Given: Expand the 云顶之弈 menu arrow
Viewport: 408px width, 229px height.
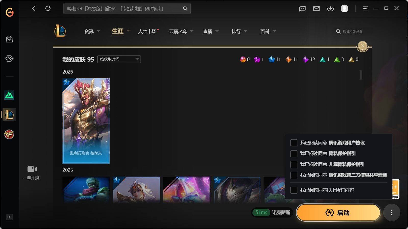Looking at the screenshot, I should [192, 31].
